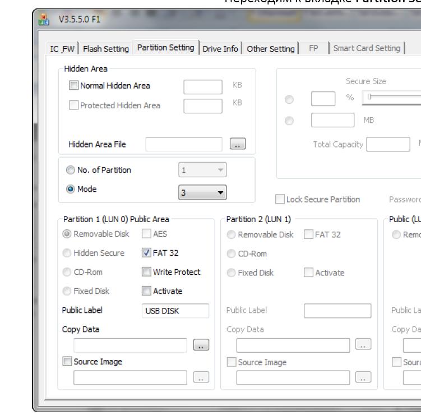Click Partition 2 Copy Data path field
This screenshot has height=415, width=421.
click(293, 345)
